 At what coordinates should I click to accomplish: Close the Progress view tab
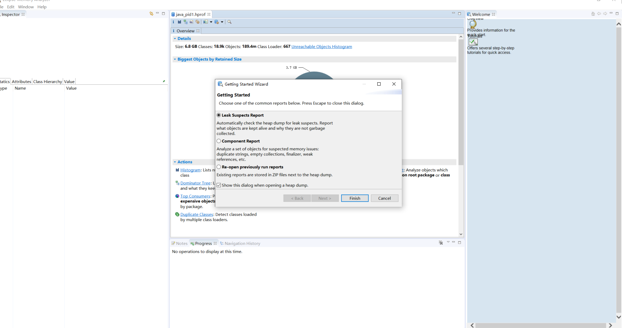[x=215, y=243]
